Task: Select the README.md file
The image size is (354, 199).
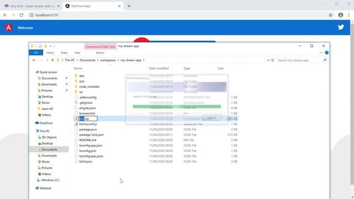Action: [87, 140]
